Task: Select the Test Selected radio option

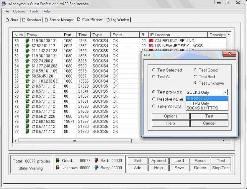Action: (154, 70)
